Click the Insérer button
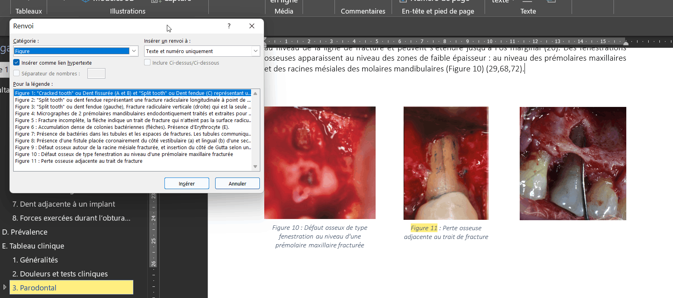Screen dimensions: 673x298 pyautogui.click(x=187, y=184)
